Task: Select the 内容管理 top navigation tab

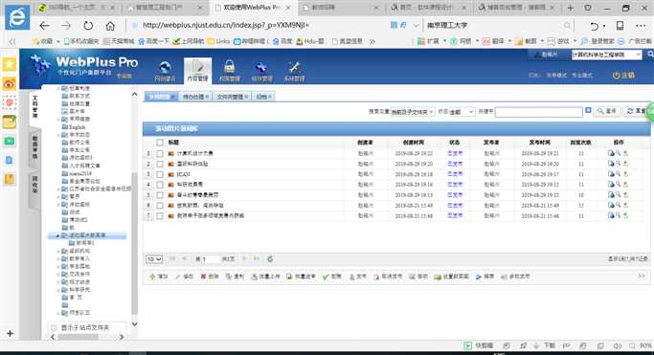Action: point(197,71)
